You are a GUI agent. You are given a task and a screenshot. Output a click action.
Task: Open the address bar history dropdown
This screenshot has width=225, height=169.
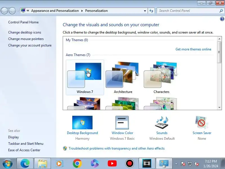[145, 11]
